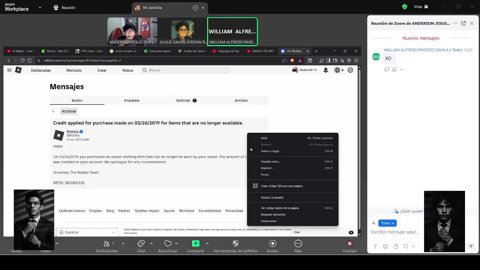Switch to Enviados tab
This screenshot has height=270, width=480.
(132, 100)
